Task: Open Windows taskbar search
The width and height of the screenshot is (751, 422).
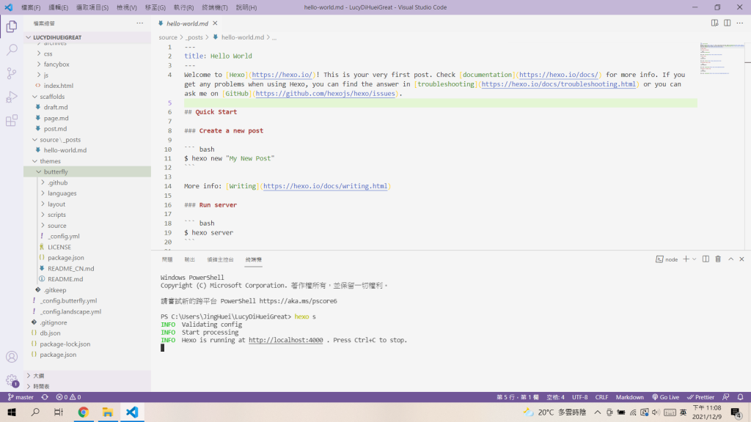Action: (x=35, y=412)
